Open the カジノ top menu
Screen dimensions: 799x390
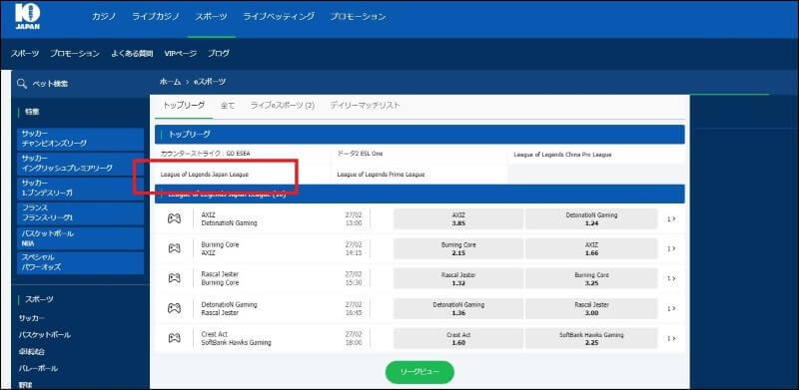click(x=104, y=16)
